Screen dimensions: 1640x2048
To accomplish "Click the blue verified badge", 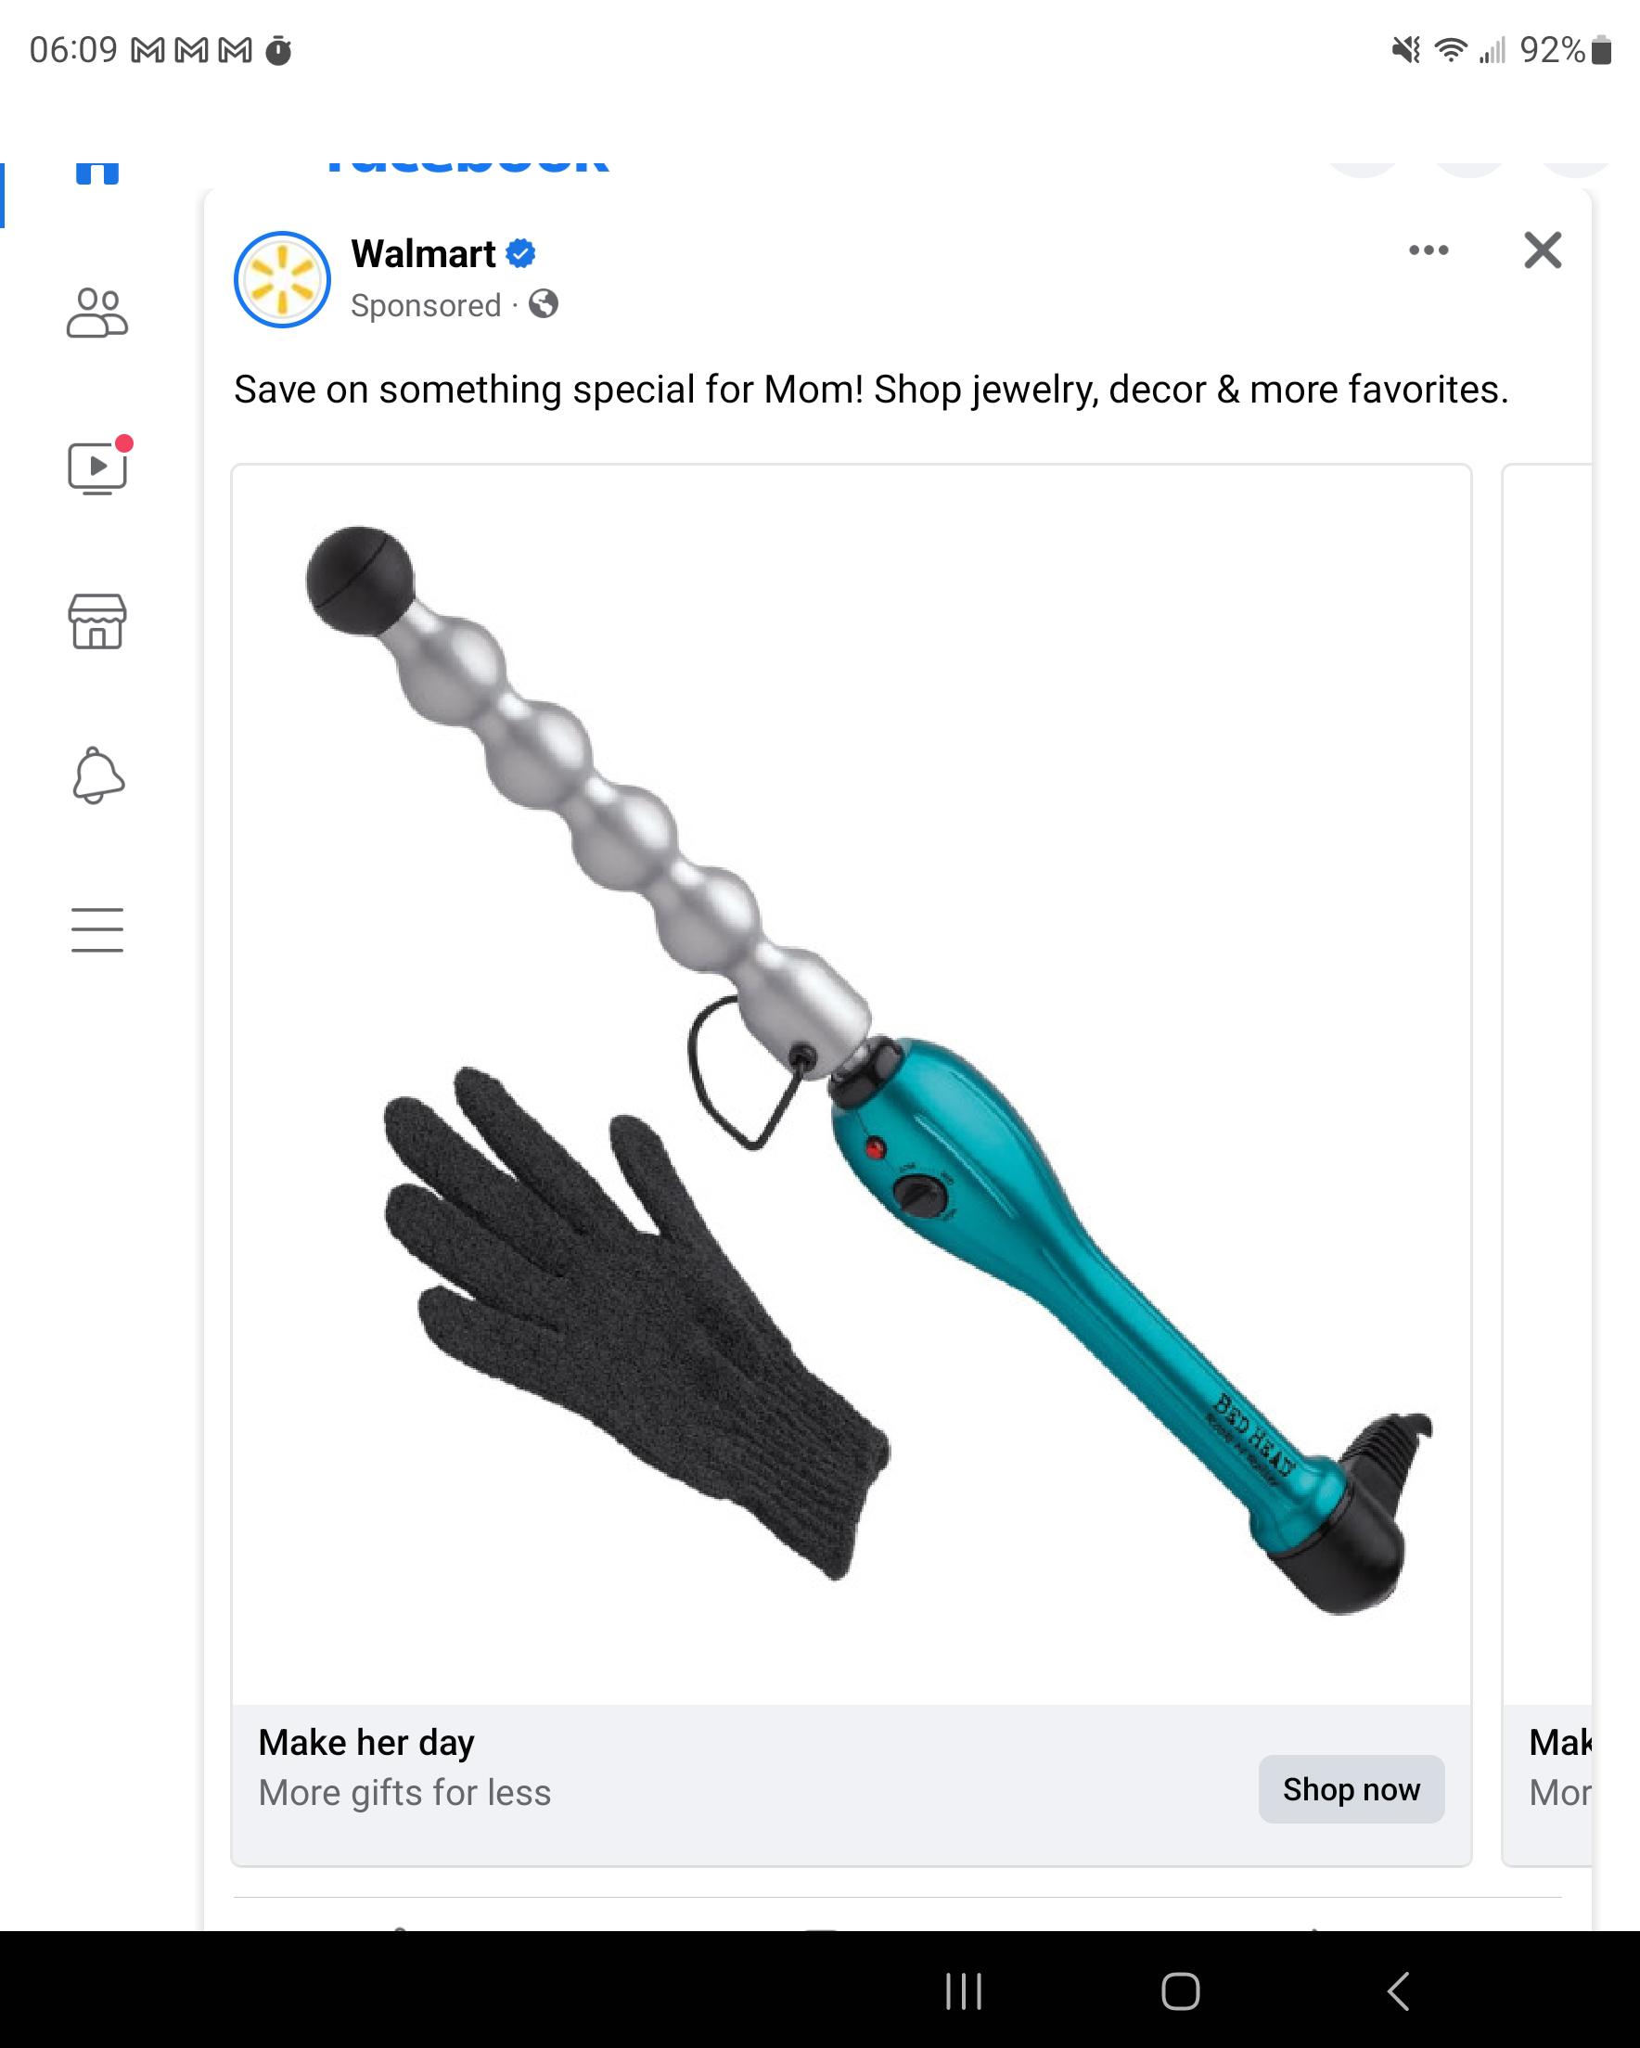I will 520,253.
